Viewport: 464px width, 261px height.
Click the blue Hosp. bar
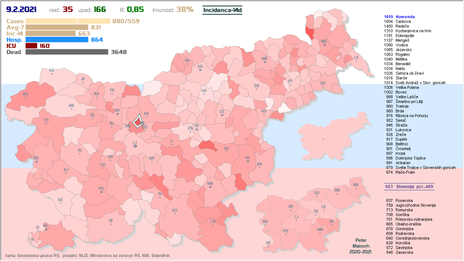(x=57, y=40)
